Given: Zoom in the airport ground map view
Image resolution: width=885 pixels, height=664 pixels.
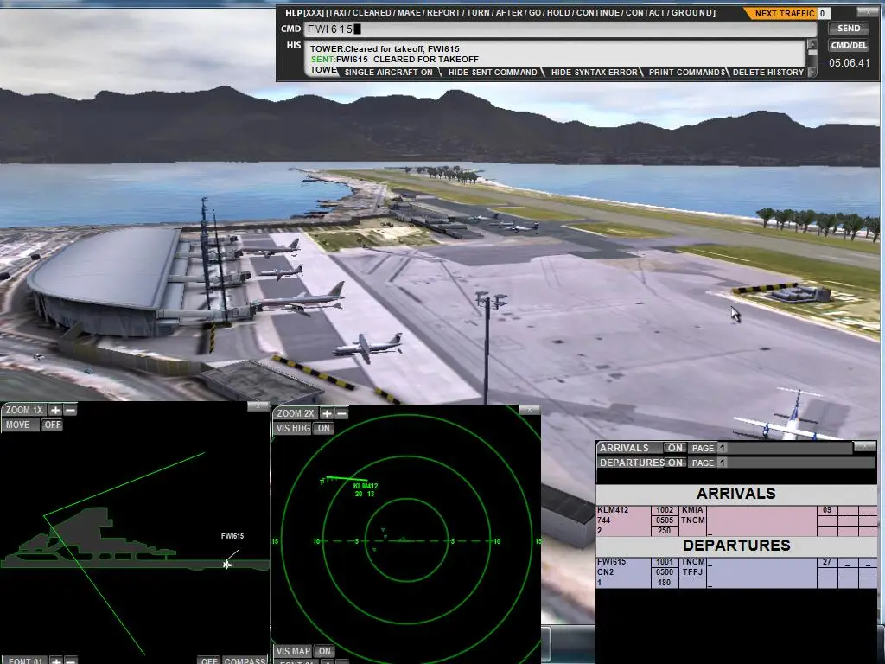Looking at the screenshot, I should point(55,410).
